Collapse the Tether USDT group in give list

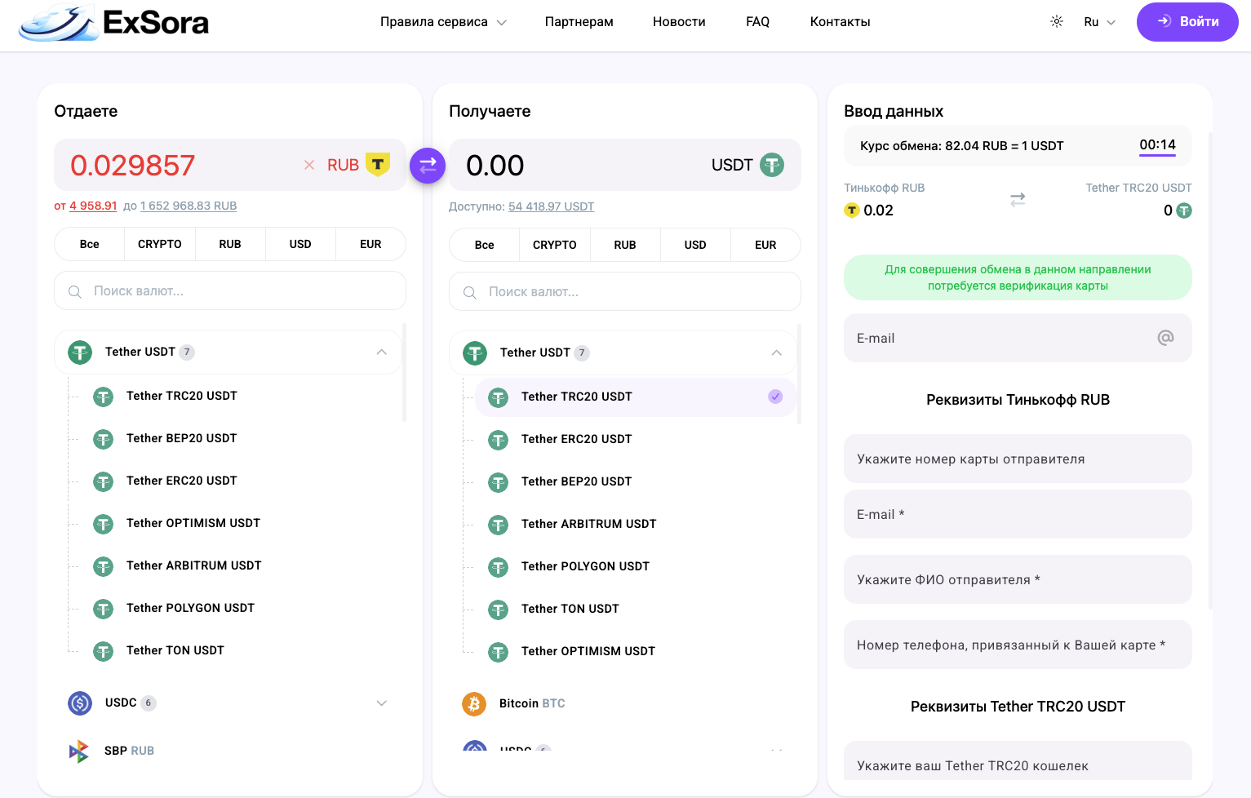click(x=381, y=352)
